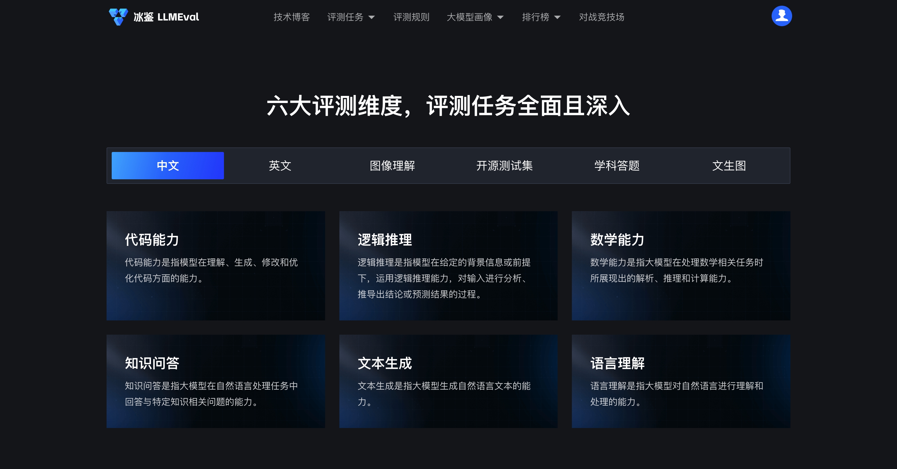897x469 pixels.
Task: Open the 逻辑推理 card
Action: tap(448, 266)
